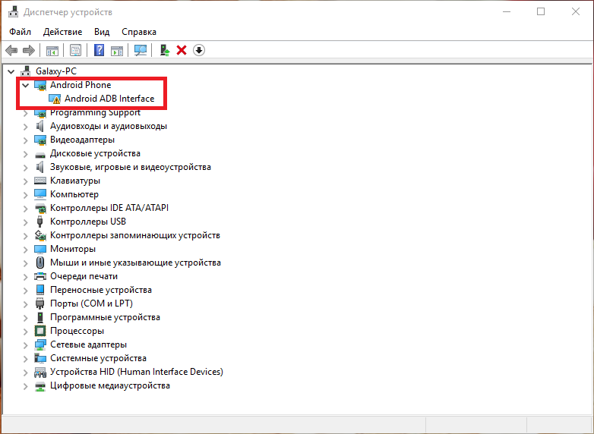Viewport: 594px width, 434px height.
Task: Collapse the Android Phone category
Action: point(25,85)
